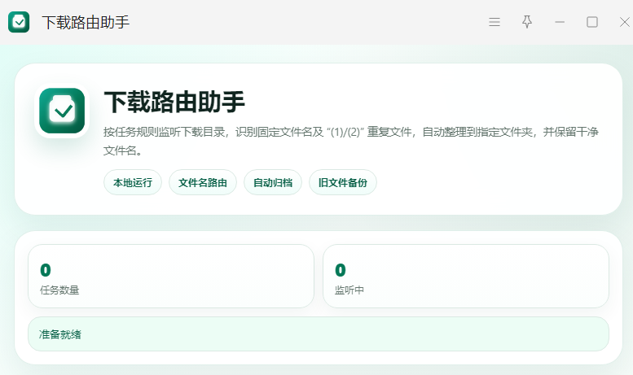Maximize the 下载路由助手 window
The image size is (633, 375).
pyautogui.click(x=591, y=22)
